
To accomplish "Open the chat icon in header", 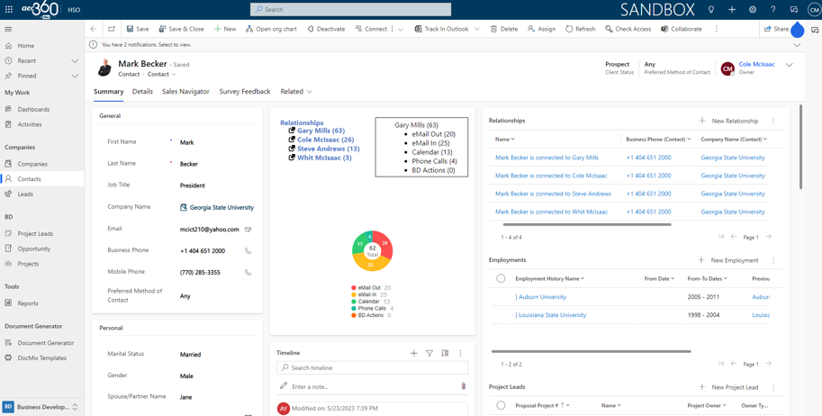I will [794, 9].
